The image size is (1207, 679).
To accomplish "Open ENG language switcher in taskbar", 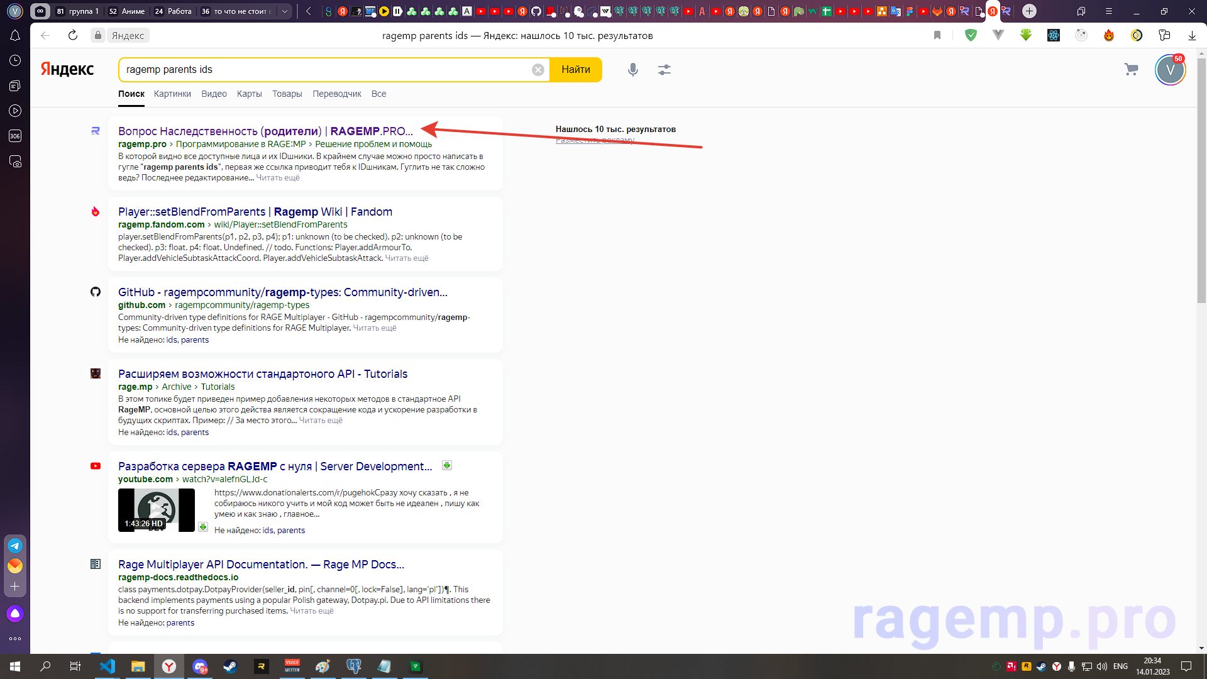I will (x=1120, y=666).
